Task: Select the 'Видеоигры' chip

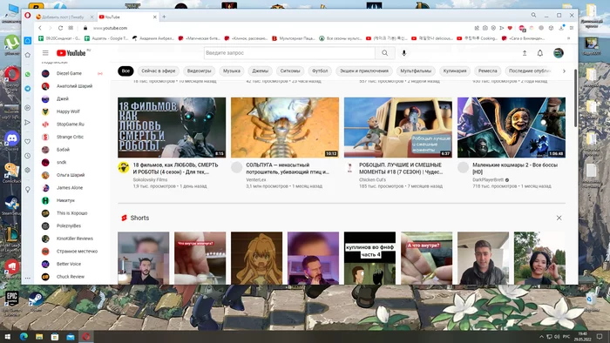Action: 200,71
